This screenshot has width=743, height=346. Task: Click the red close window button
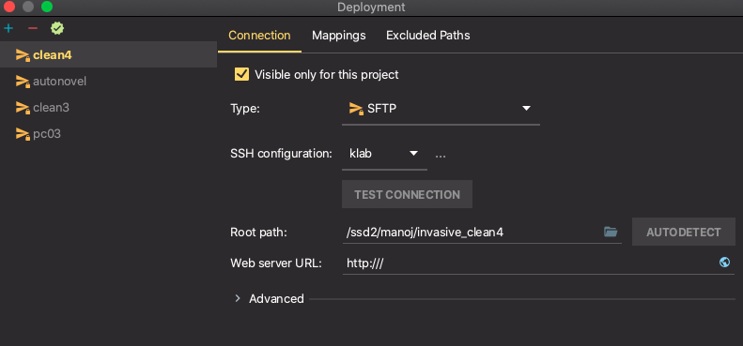[9, 7]
